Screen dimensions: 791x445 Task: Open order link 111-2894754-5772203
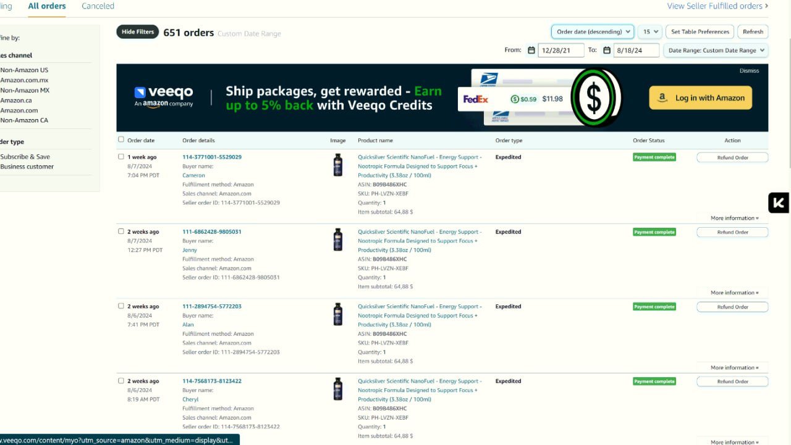(x=212, y=307)
